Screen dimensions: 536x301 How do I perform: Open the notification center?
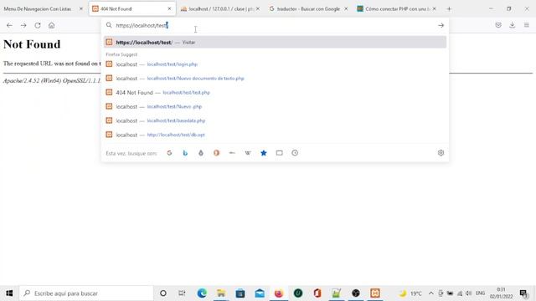pos(523,293)
